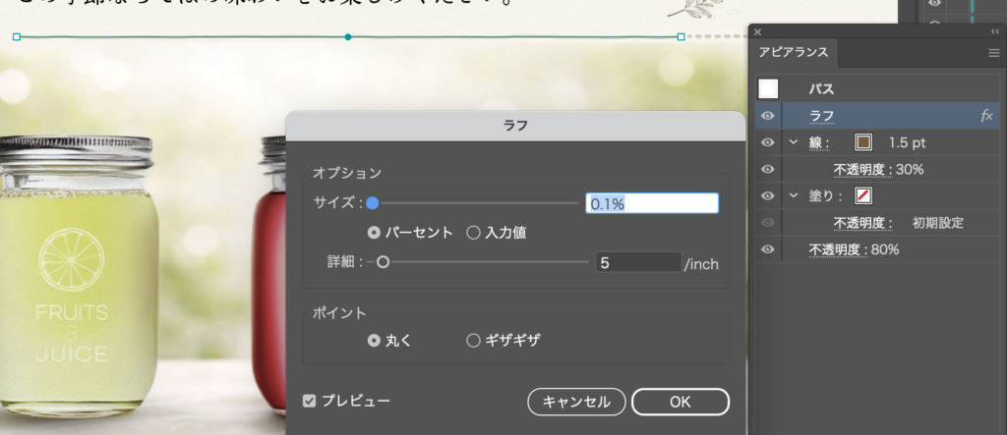Click the サイズ percentage input field
The width and height of the screenshot is (1007, 435).
(x=652, y=203)
